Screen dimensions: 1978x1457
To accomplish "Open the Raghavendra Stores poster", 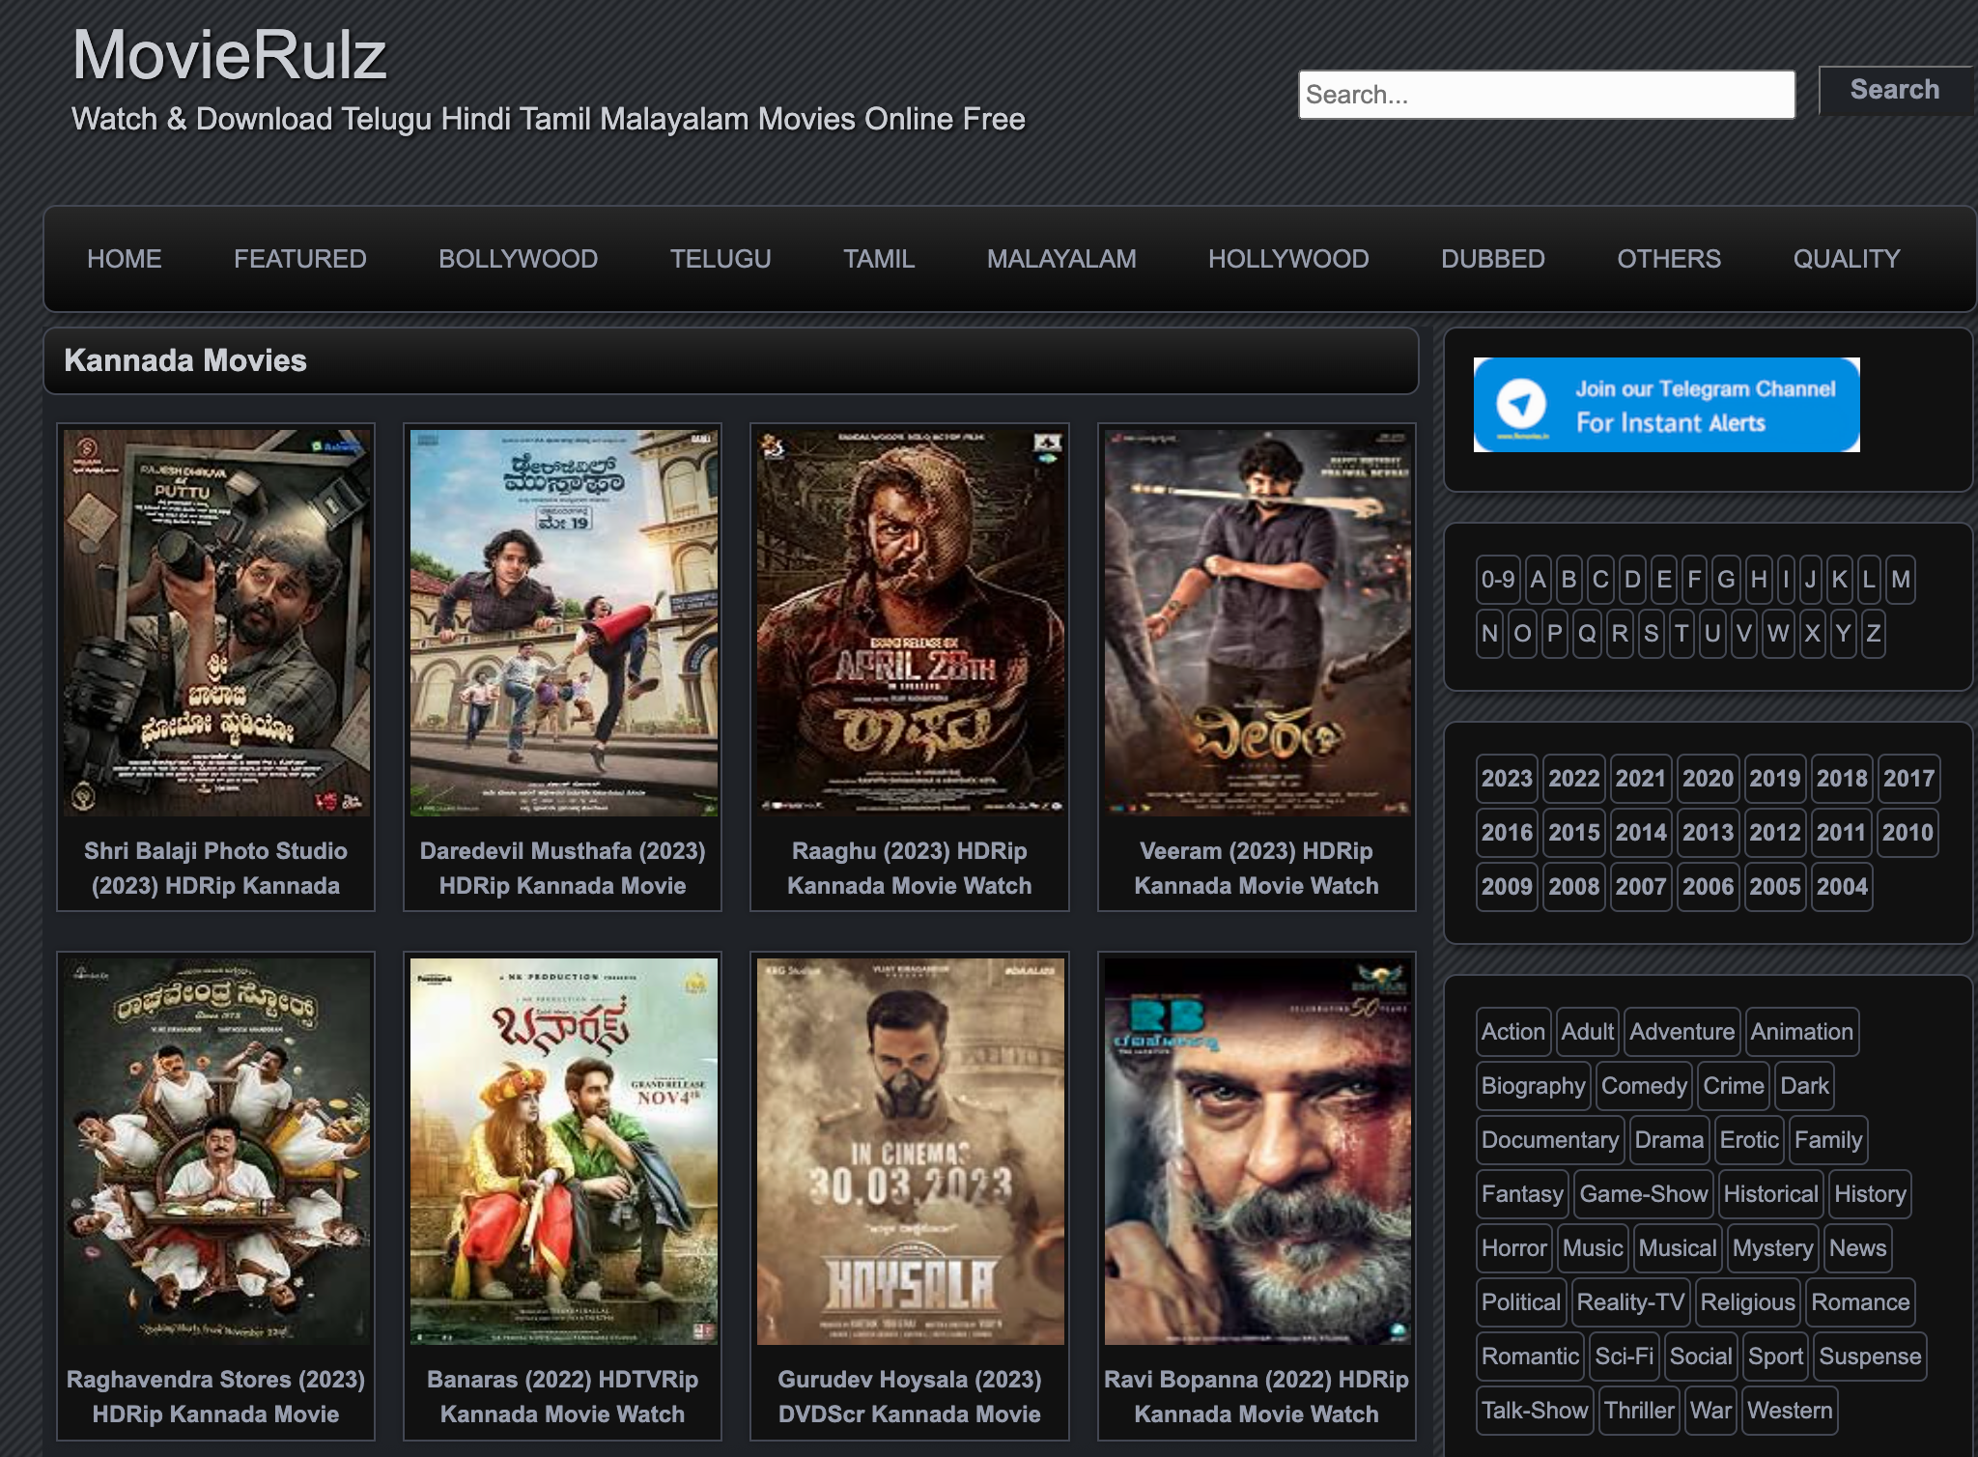I will click(216, 1152).
